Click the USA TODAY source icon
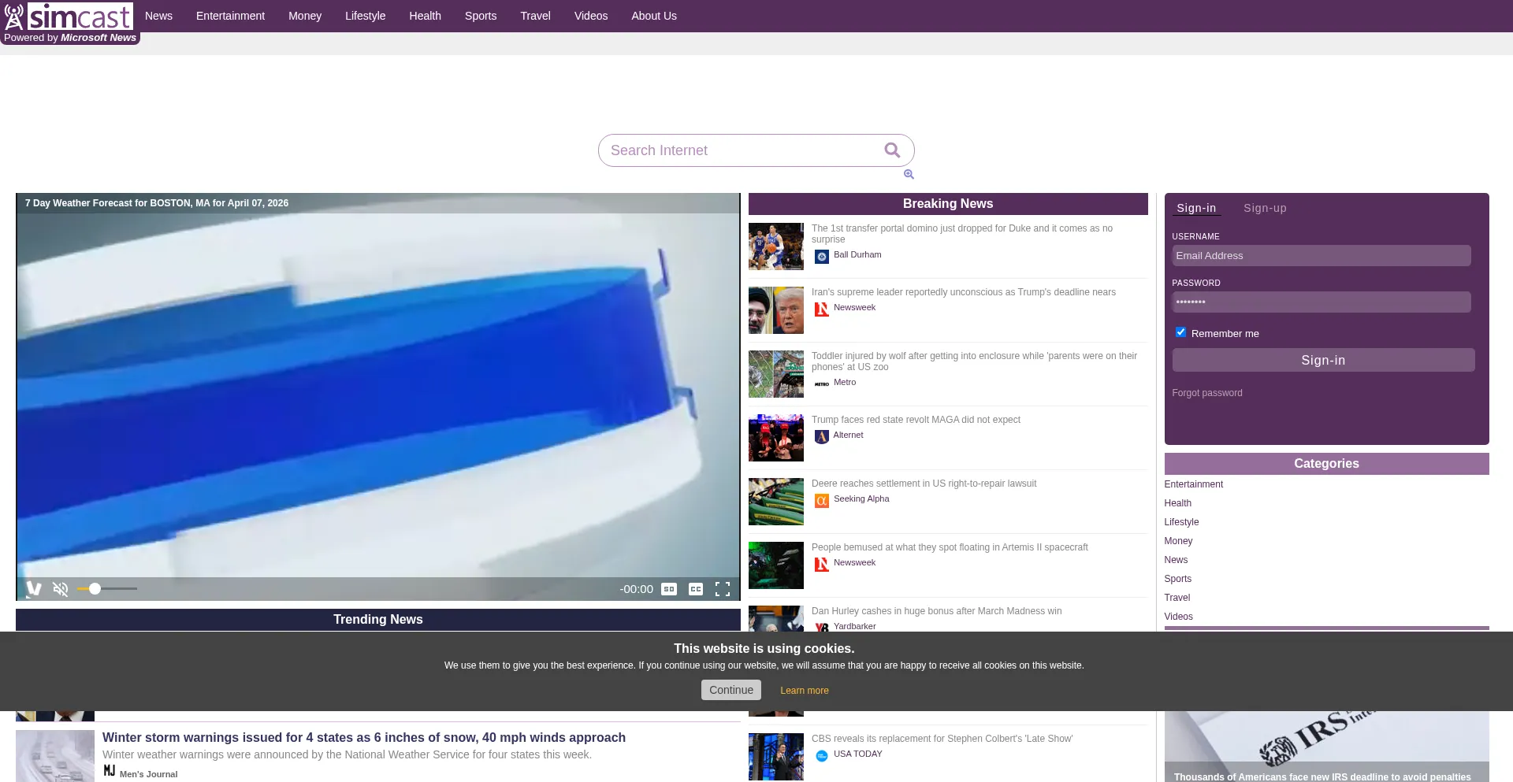This screenshot has width=1513, height=782. point(821,755)
